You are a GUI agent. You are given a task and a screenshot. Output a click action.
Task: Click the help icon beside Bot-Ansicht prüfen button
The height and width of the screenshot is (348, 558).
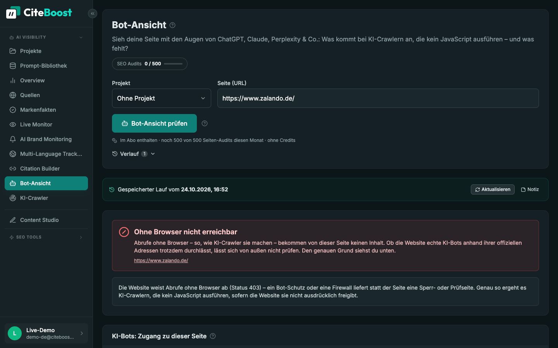205,123
